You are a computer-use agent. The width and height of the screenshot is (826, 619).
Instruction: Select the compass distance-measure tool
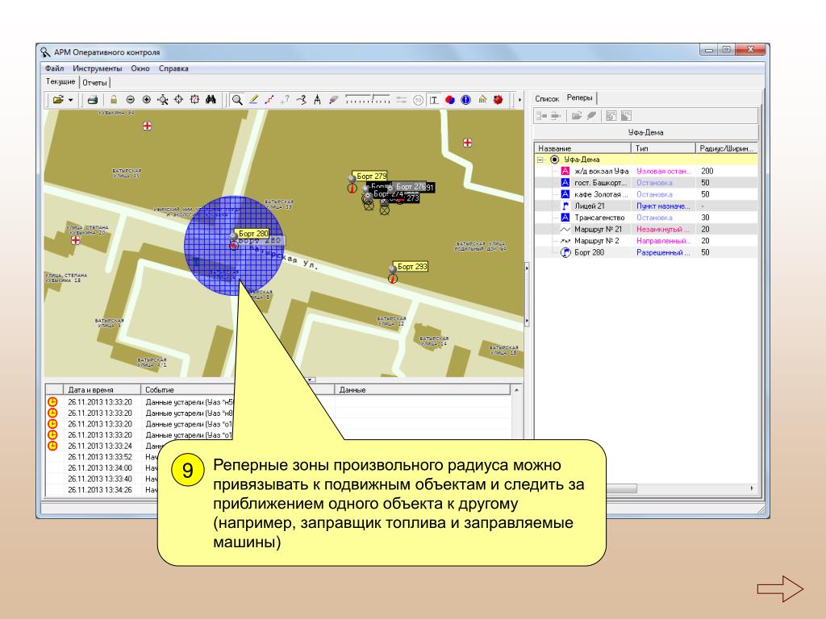click(317, 99)
